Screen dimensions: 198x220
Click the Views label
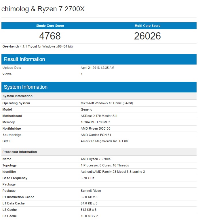[7, 74]
